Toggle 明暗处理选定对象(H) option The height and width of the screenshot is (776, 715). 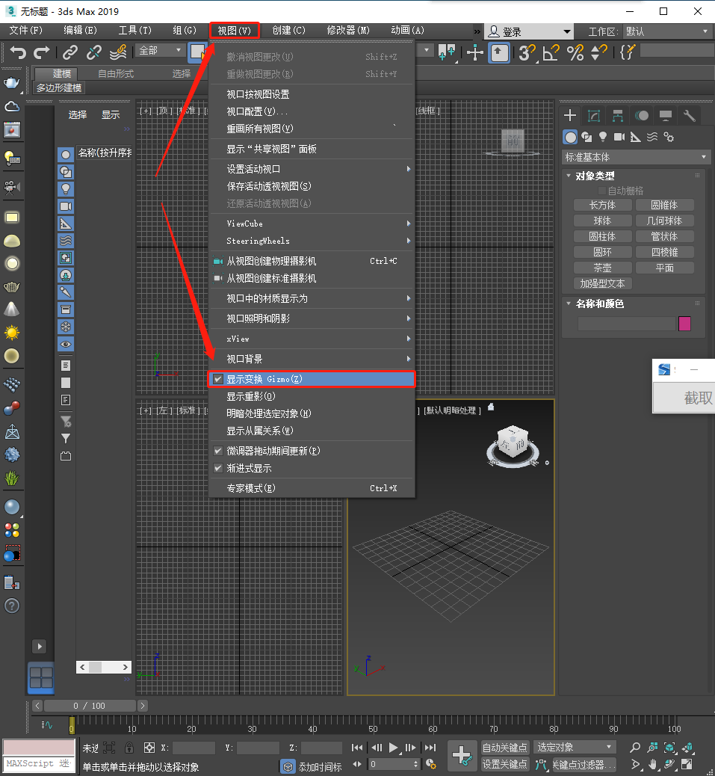point(312,413)
